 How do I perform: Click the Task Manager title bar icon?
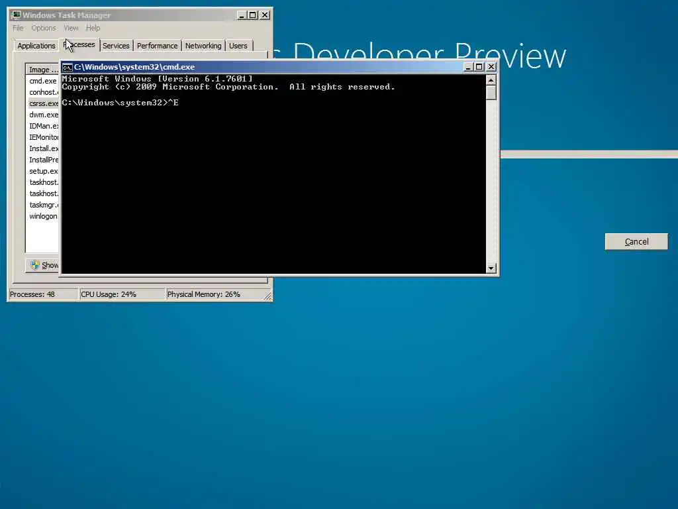coord(16,15)
